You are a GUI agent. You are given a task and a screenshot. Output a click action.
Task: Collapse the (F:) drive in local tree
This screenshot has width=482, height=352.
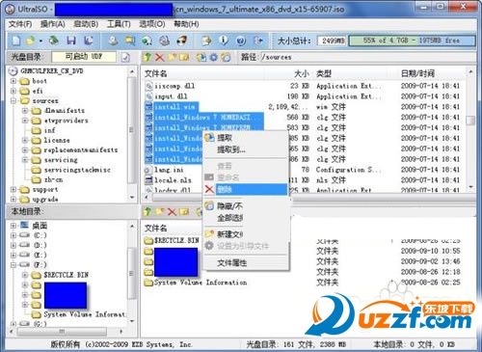tap(13, 265)
